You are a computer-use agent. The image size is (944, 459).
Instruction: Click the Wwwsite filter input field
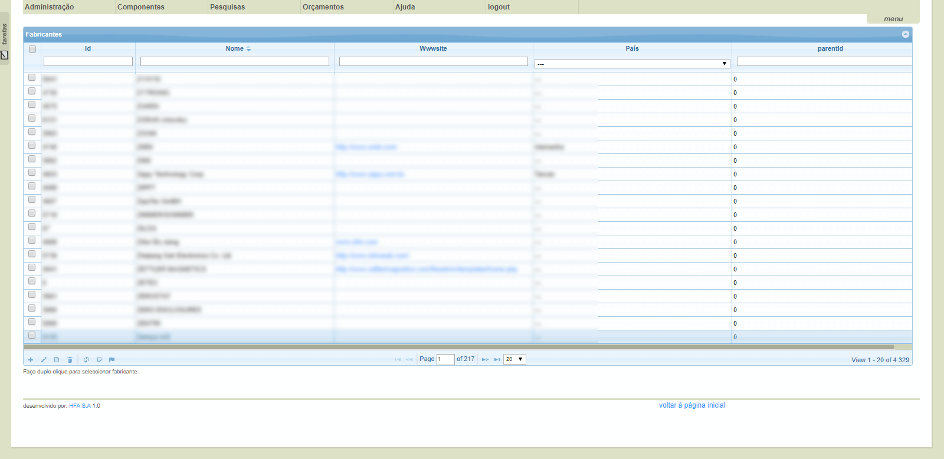tap(434, 61)
